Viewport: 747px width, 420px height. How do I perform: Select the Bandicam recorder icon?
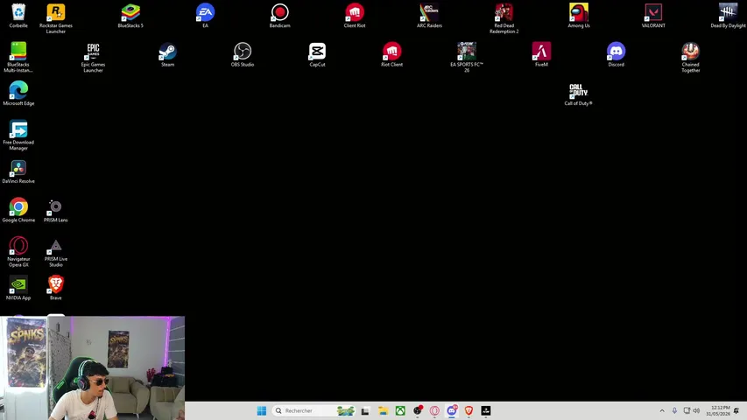(279, 16)
